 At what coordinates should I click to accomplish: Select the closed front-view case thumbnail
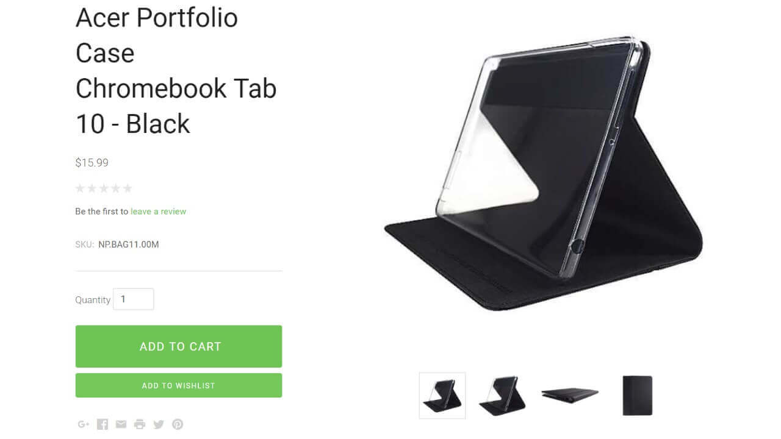tap(638, 396)
